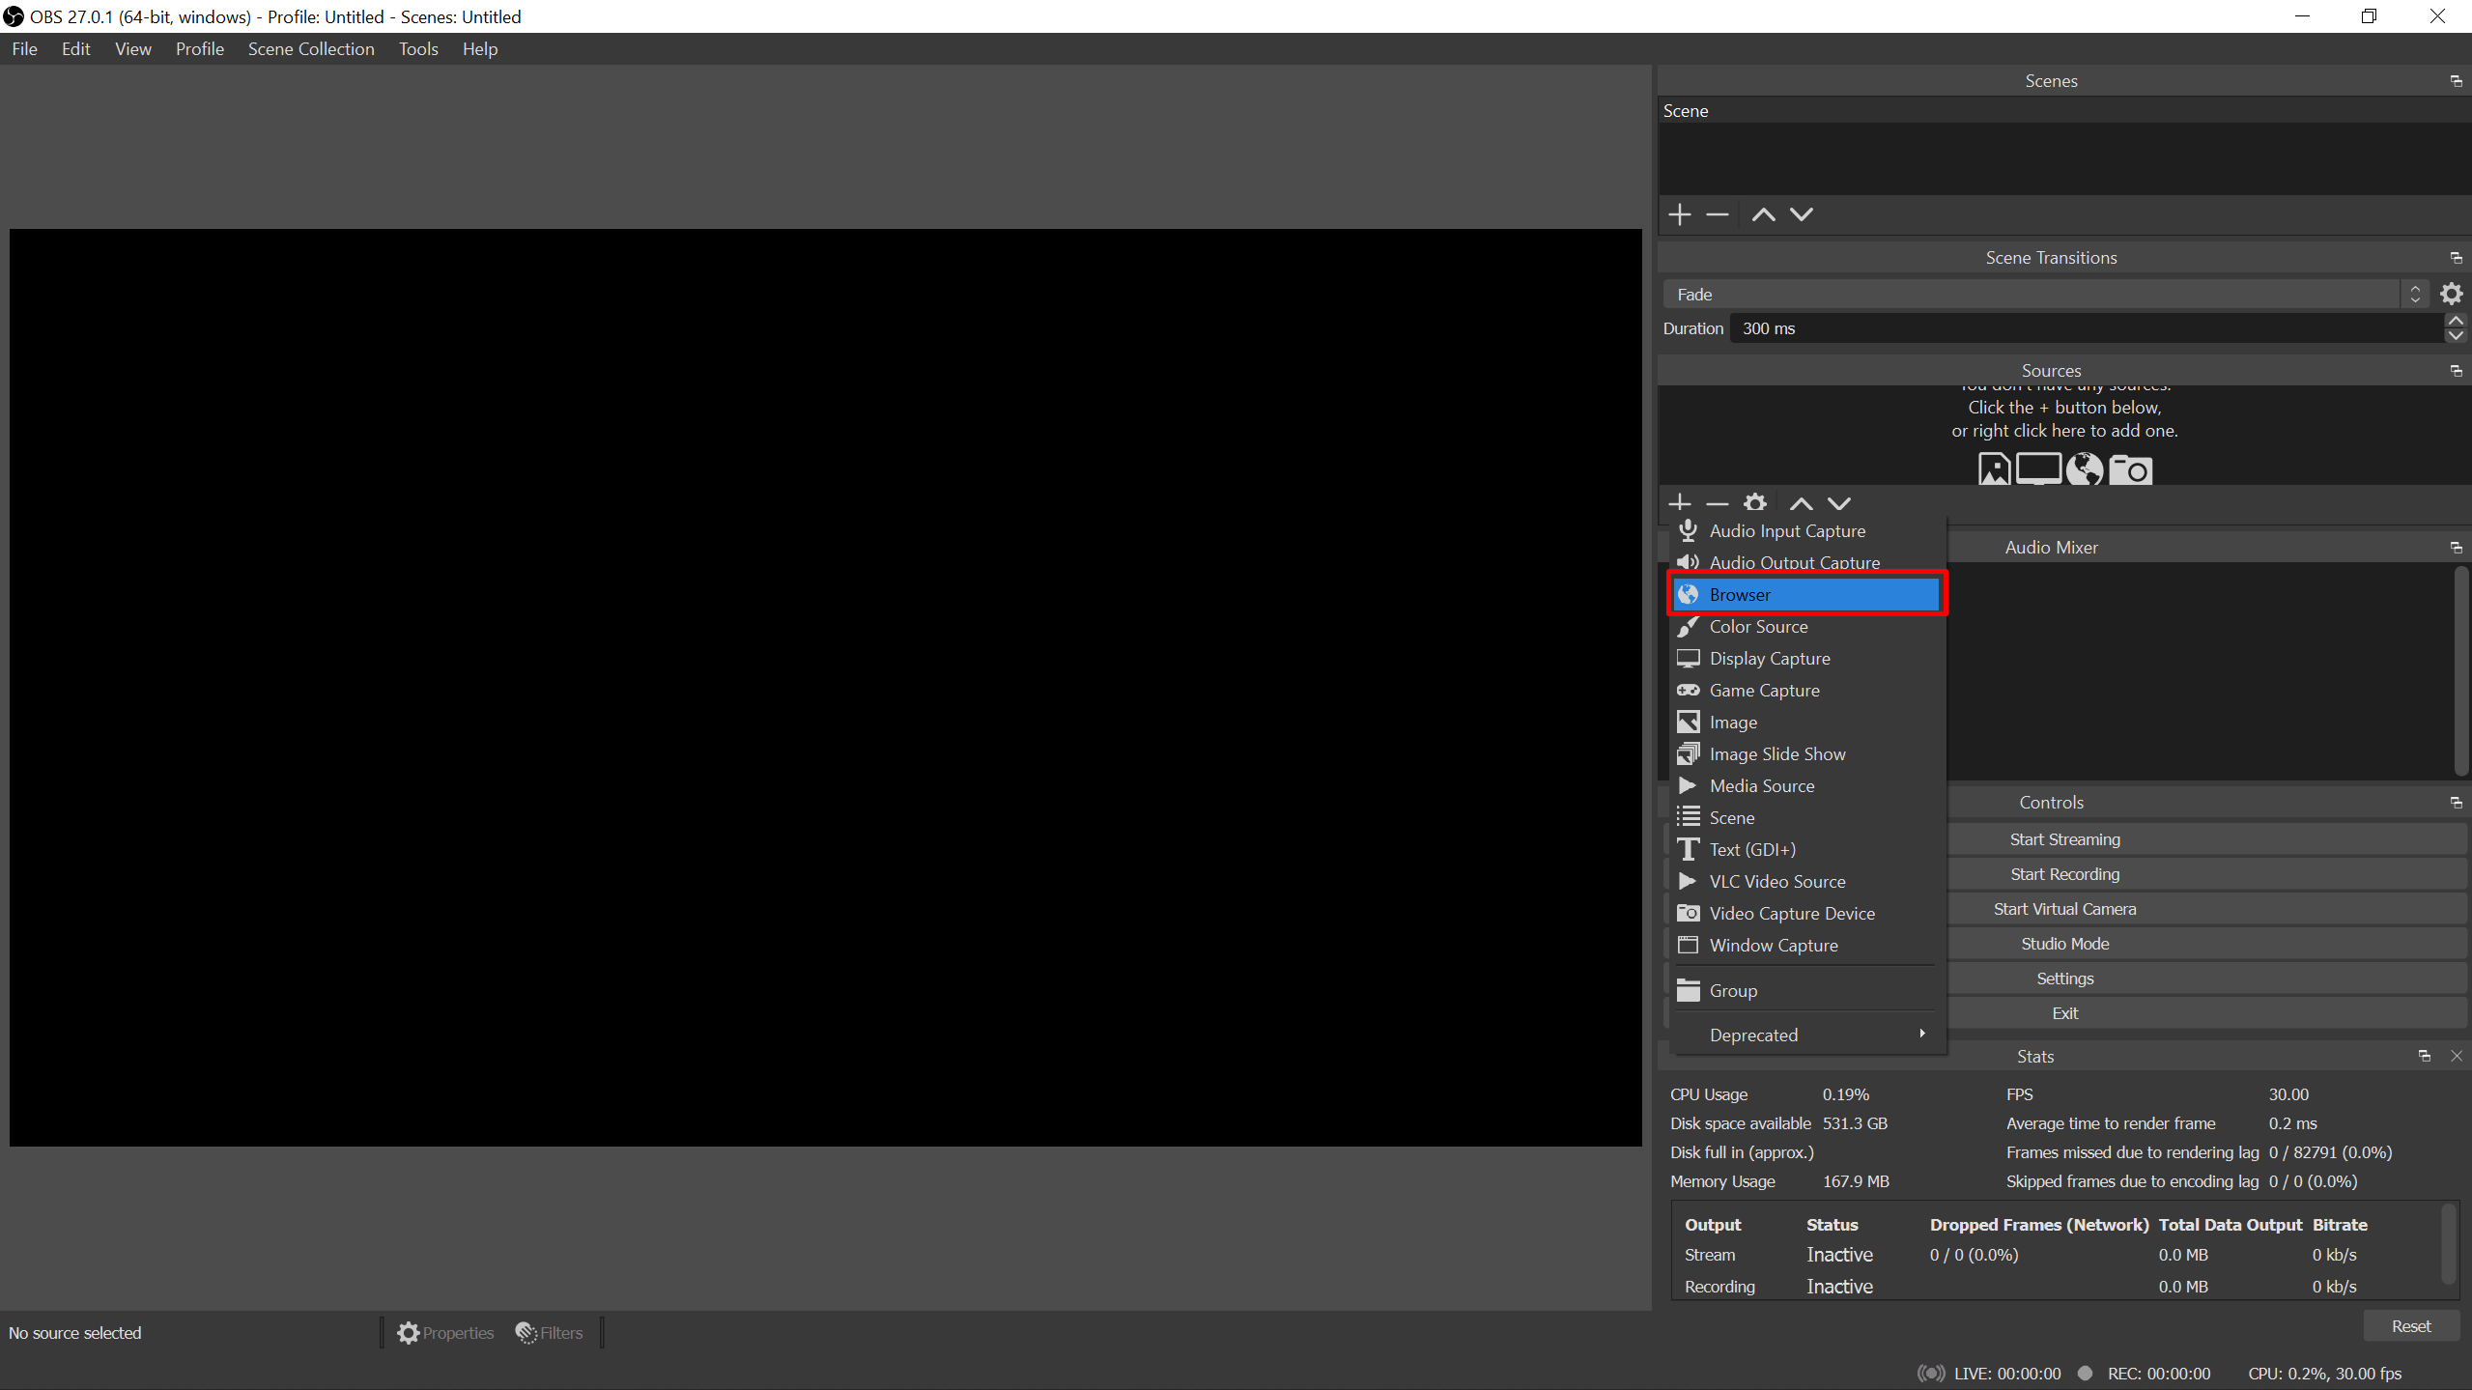This screenshot has width=2472, height=1390.
Task: Click the remove source minus icon
Action: coord(1718,503)
